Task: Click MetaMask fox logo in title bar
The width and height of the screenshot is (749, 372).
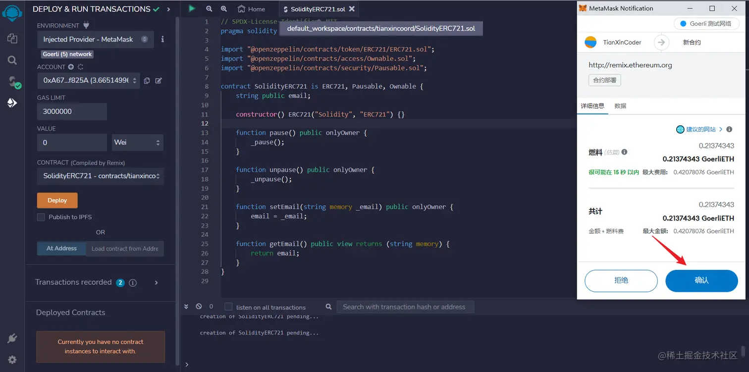Action: tap(583, 8)
